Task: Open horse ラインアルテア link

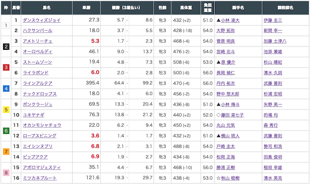Action: pyautogui.click(x=38, y=83)
